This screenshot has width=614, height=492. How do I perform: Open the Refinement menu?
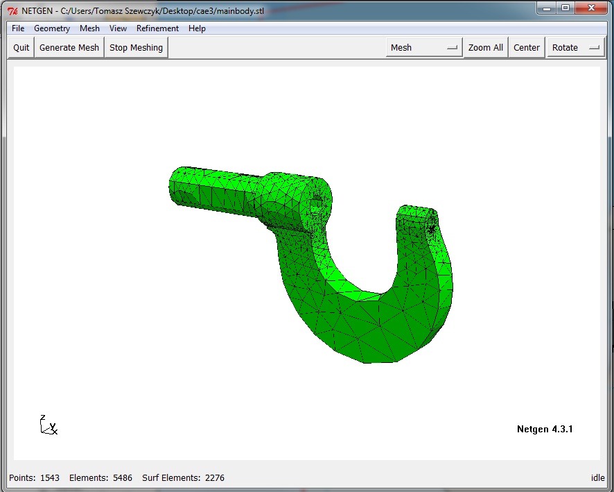pyautogui.click(x=157, y=28)
